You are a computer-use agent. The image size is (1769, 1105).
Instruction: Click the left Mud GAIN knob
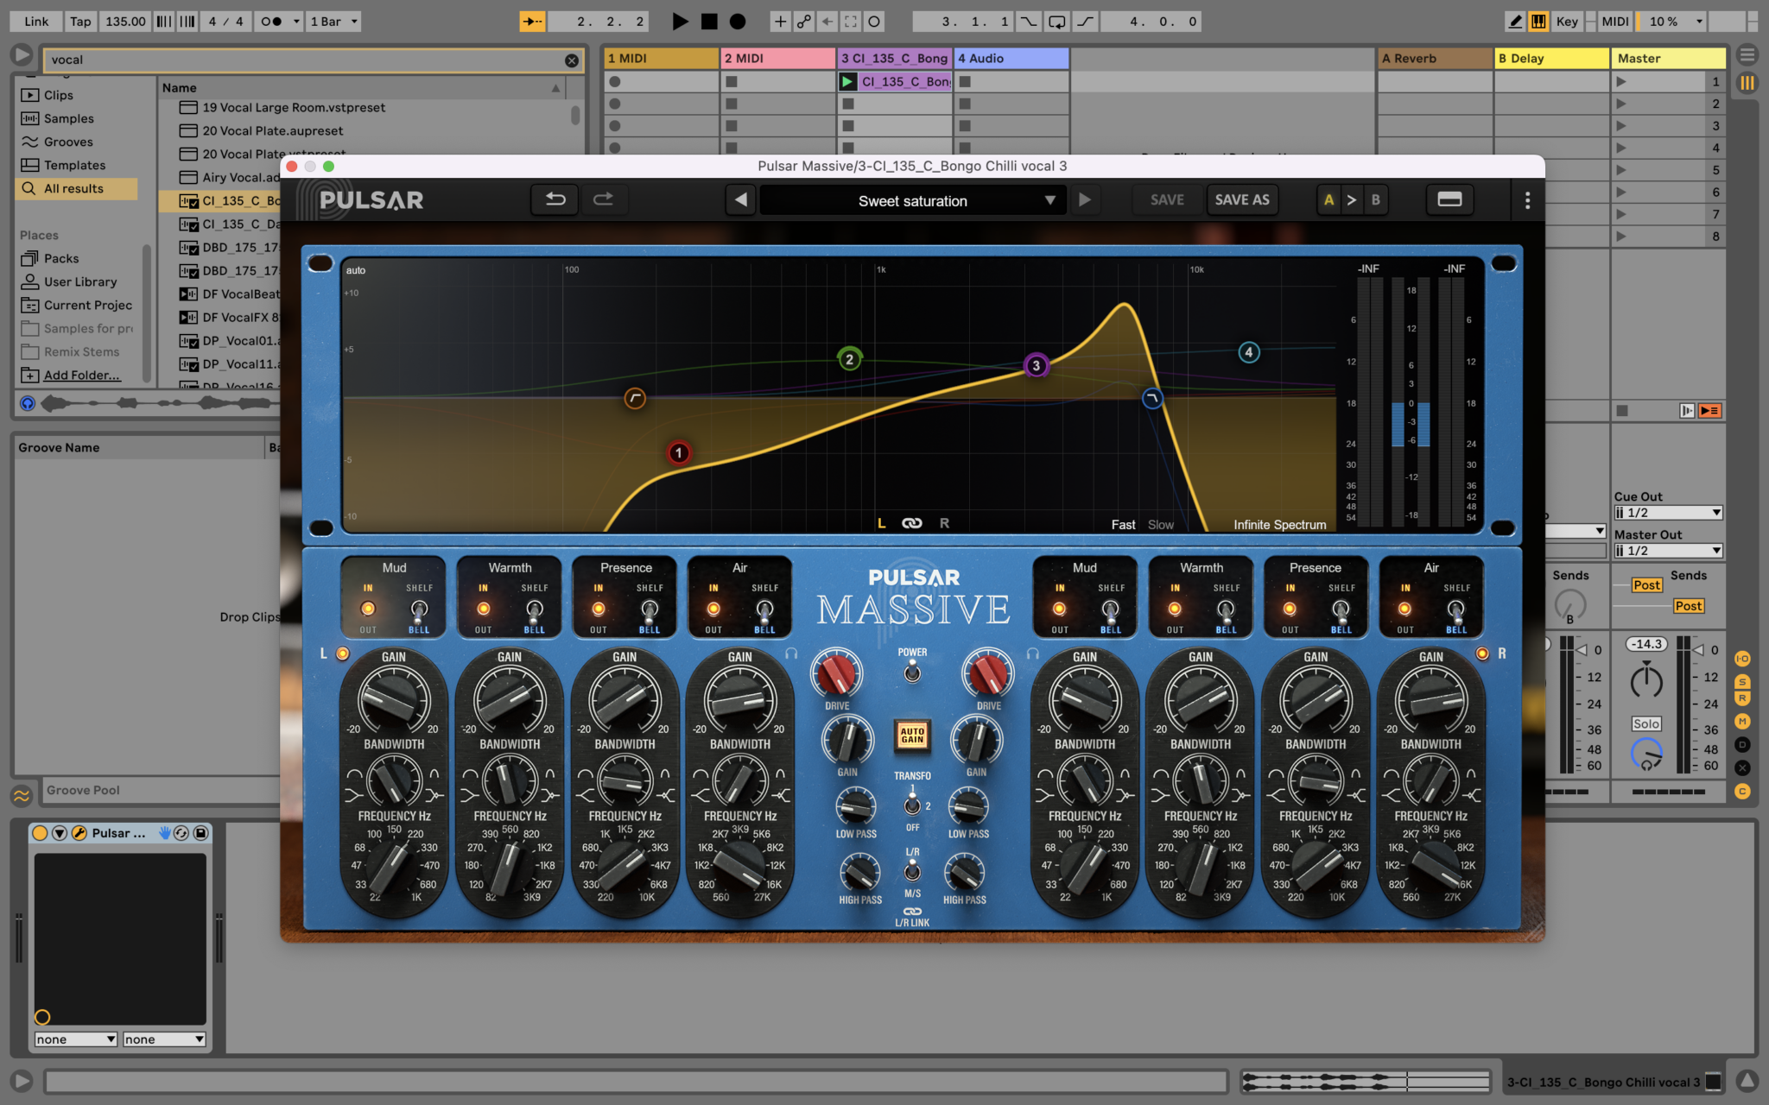point(394,699)
